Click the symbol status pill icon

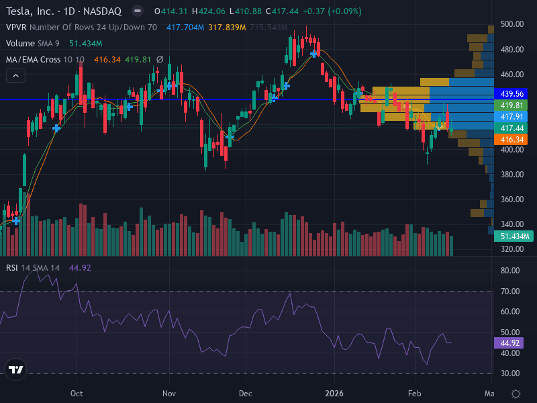coord(138,11)
